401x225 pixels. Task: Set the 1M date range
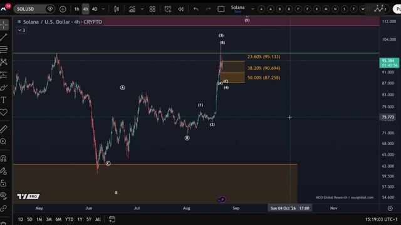(x=39, y=219)
